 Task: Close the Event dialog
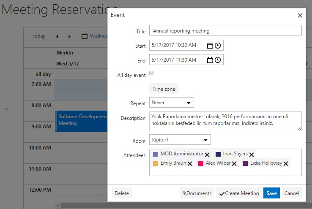[300, 15]
